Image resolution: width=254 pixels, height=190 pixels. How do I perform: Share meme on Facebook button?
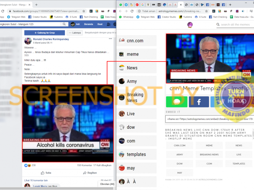[x=199, y=102]
